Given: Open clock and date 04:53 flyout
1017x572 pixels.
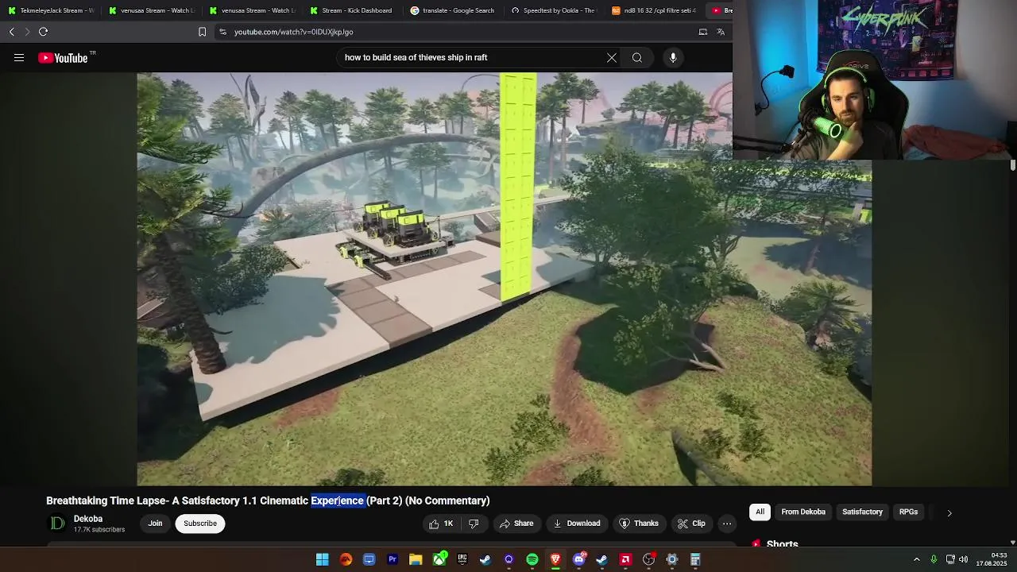Looking at the screenshot, I should point(992,560).
